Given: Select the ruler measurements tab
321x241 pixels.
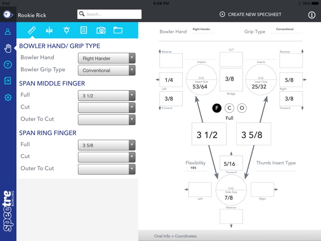Looking at the screenshot, I should (x=32, y=30).
